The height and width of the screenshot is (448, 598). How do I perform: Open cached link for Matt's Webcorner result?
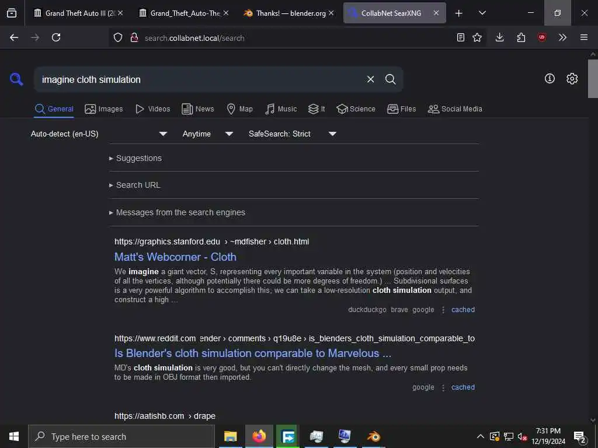(x=463, y=310)
